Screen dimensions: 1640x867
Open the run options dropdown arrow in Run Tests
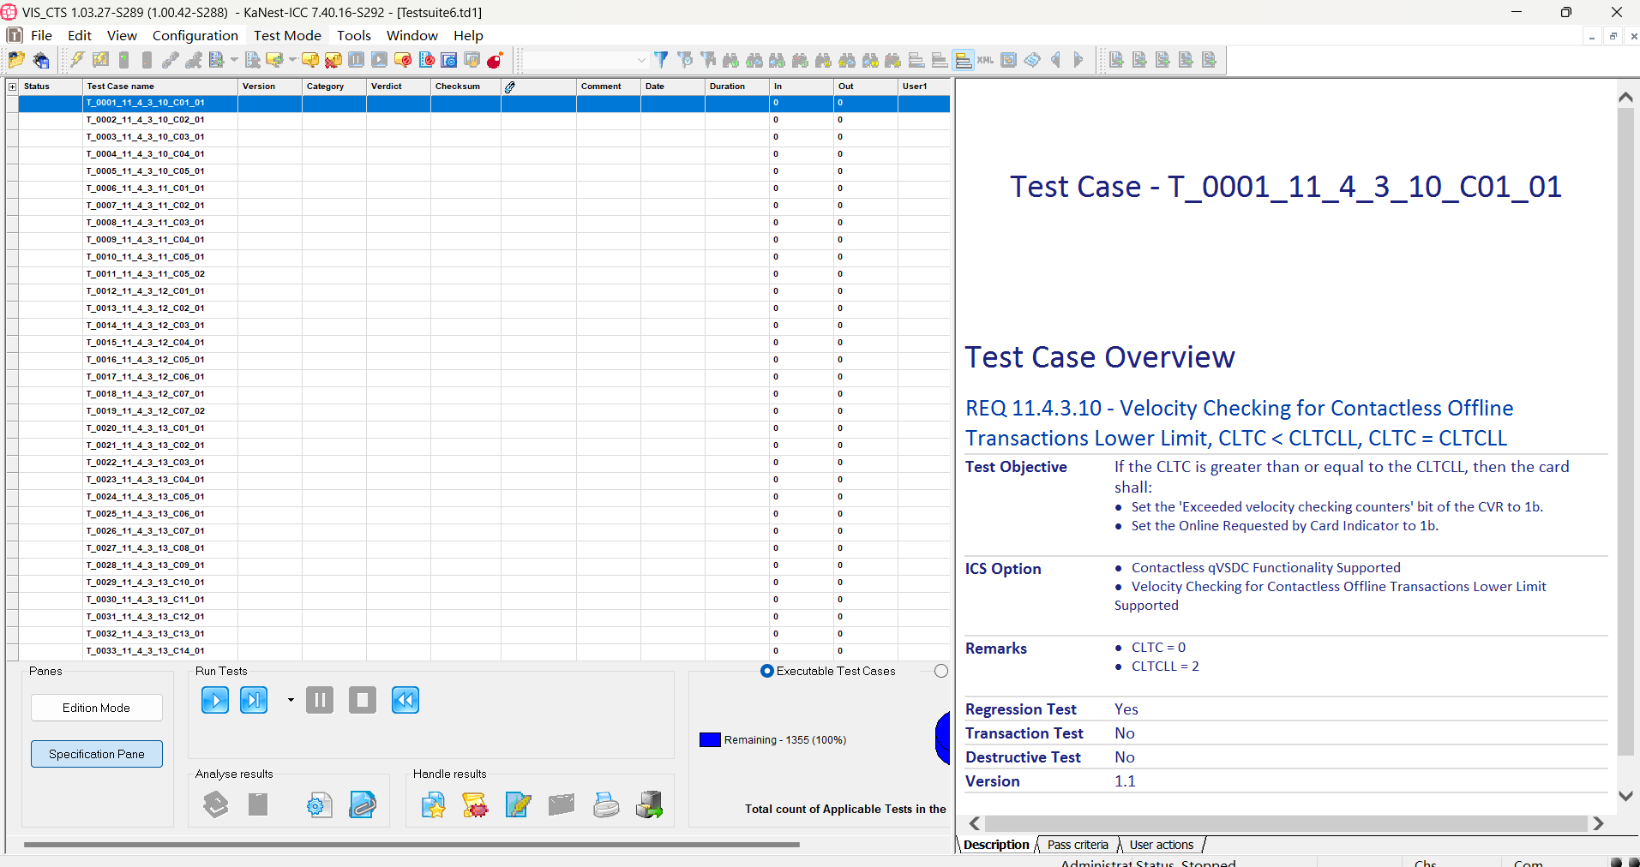291,700
